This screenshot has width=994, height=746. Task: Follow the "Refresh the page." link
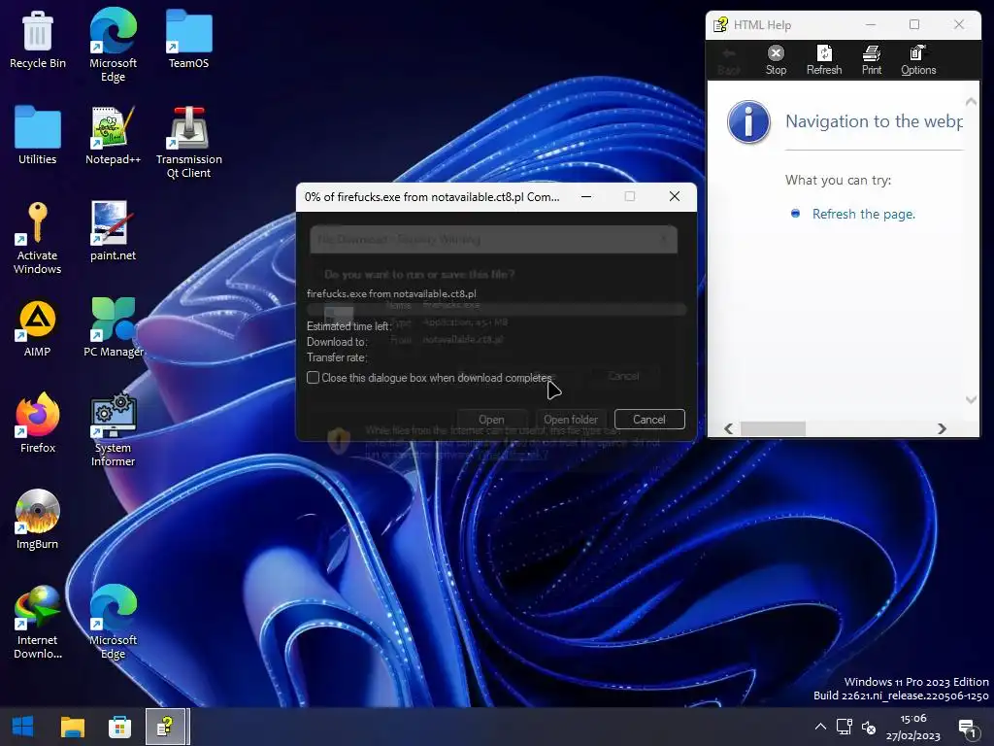863,214
